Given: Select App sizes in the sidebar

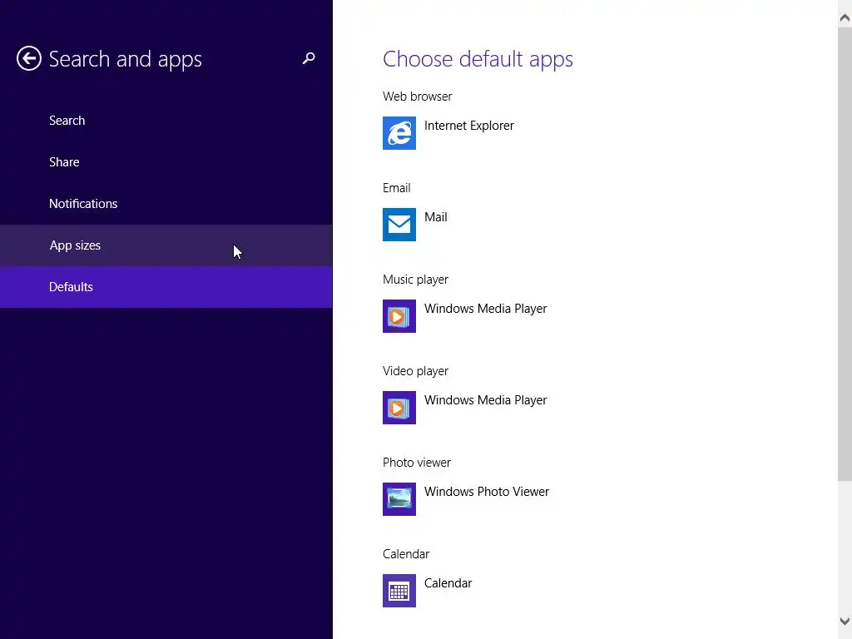Looking at the screenshot, I should (166, 245).
